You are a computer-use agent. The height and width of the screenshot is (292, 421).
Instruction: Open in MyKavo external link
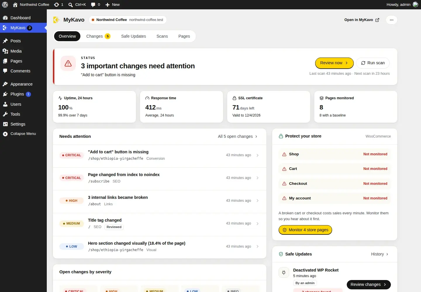362,20
